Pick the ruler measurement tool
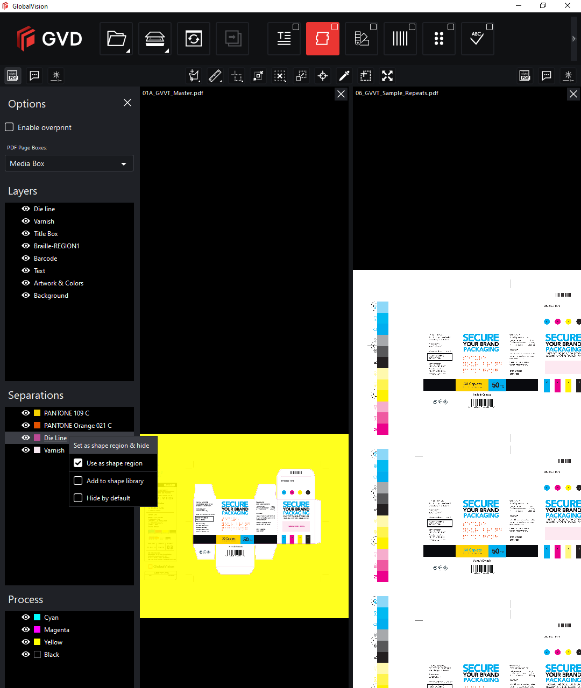Image resolution: width=581 pixels, height=688 pixels. (x=215, y=76)
